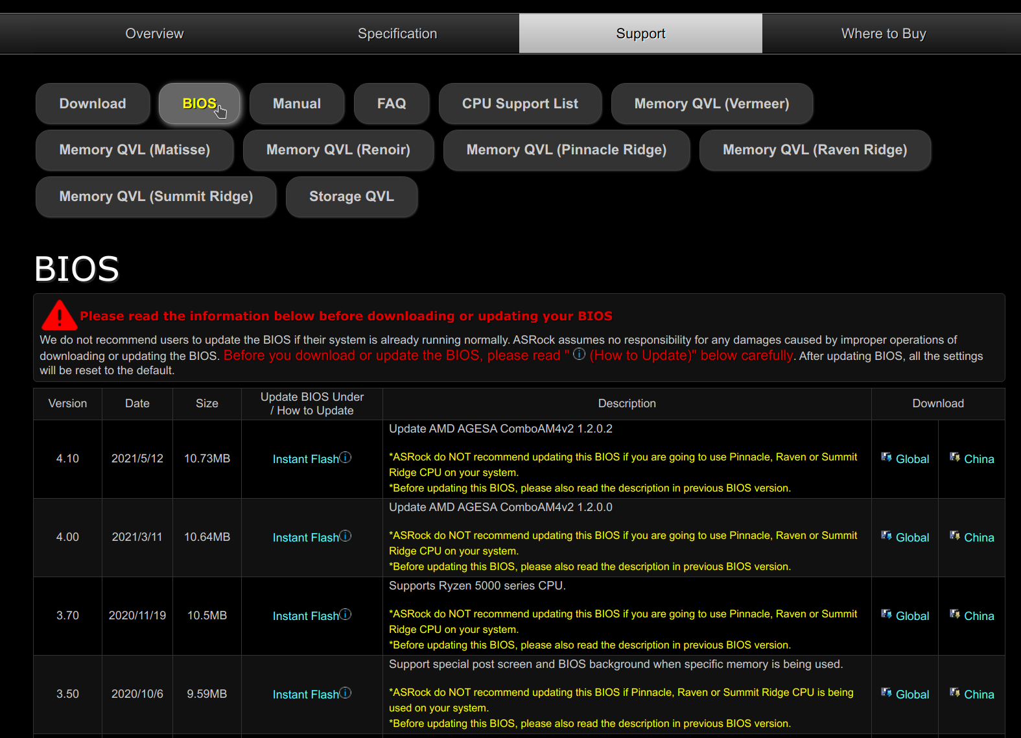1021x738 pixels.
Task: Download BIOS 4.00 from Global link
Action: 912,538
